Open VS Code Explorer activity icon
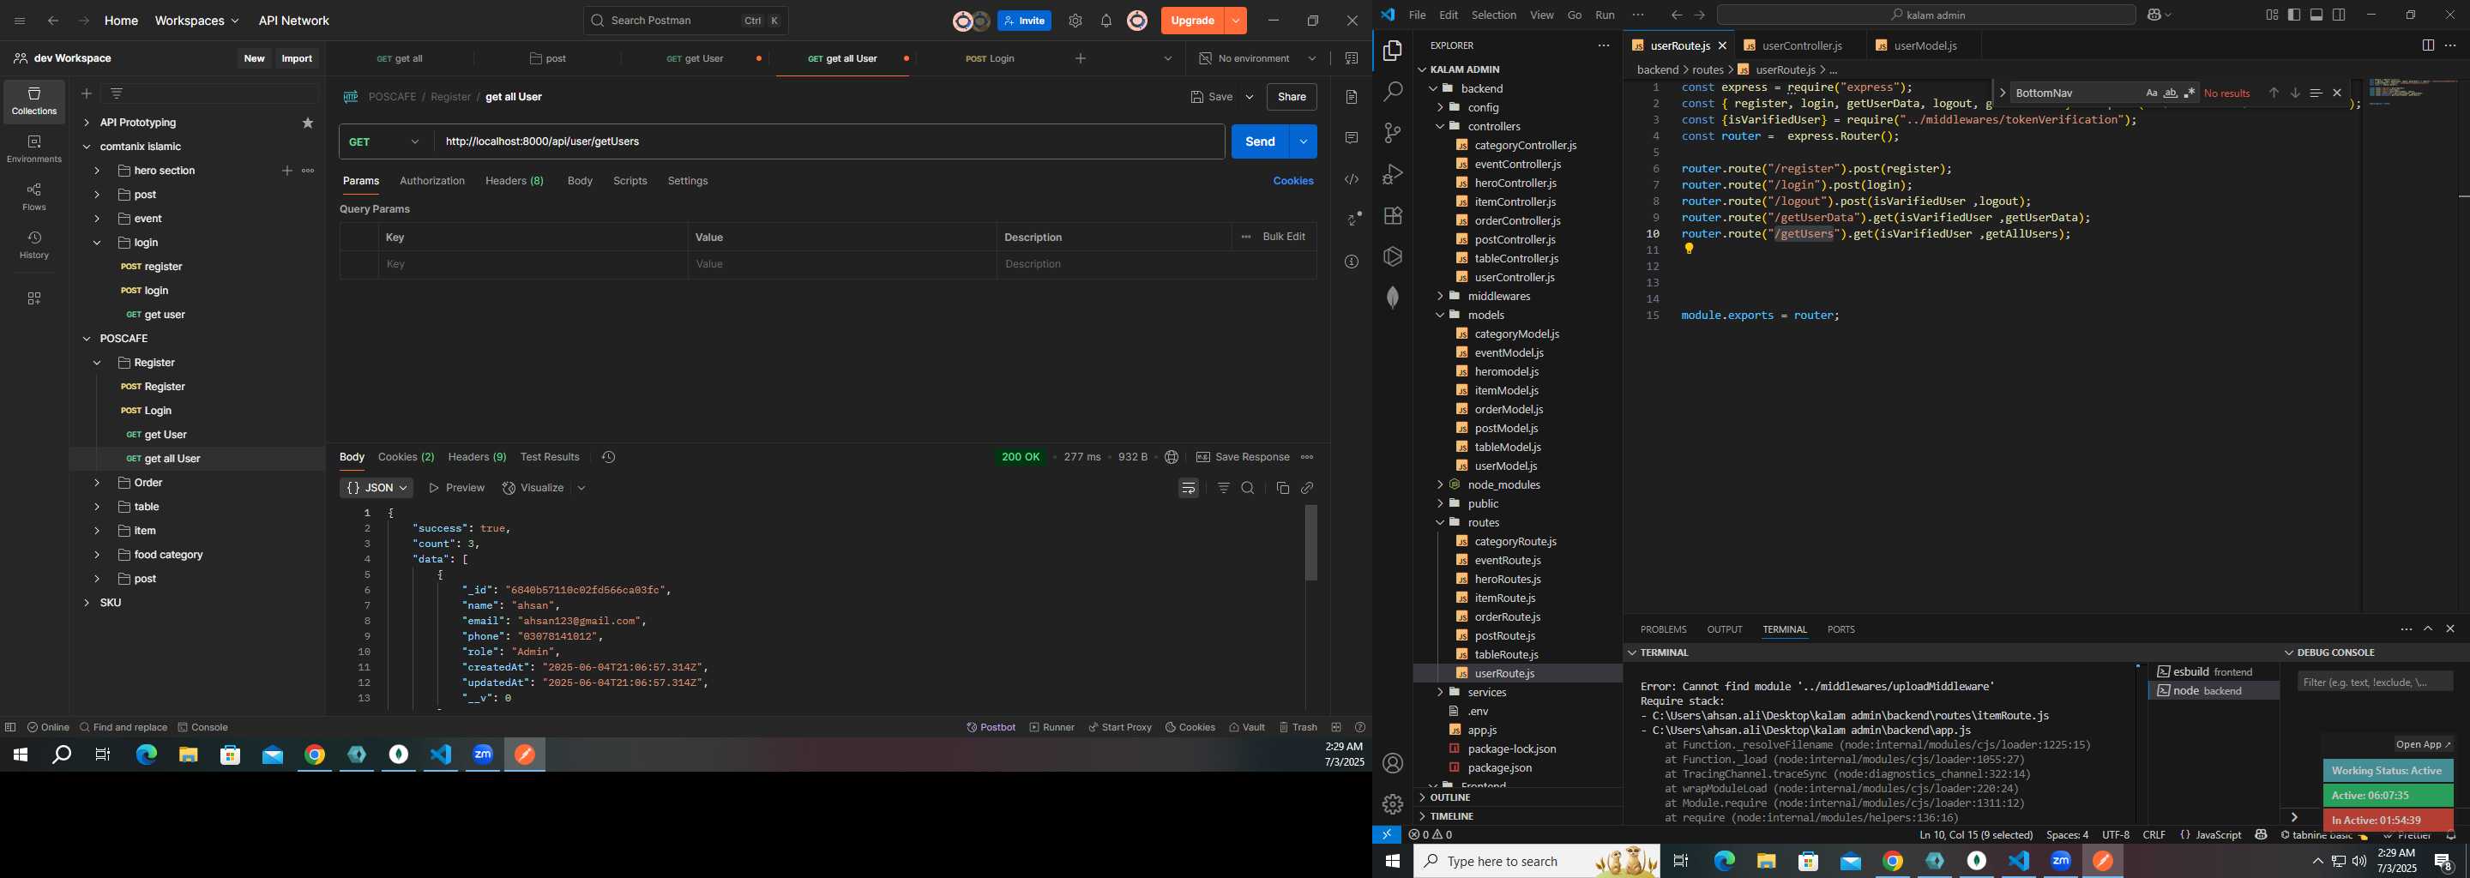The width and height of the screenshot is (2470, 878). pyautogui.click(x=1393, y=51)
